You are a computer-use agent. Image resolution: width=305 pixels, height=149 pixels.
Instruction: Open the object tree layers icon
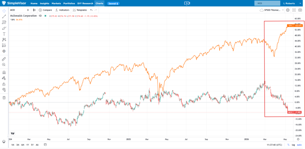pyautogui.click(x=4, y=142)
